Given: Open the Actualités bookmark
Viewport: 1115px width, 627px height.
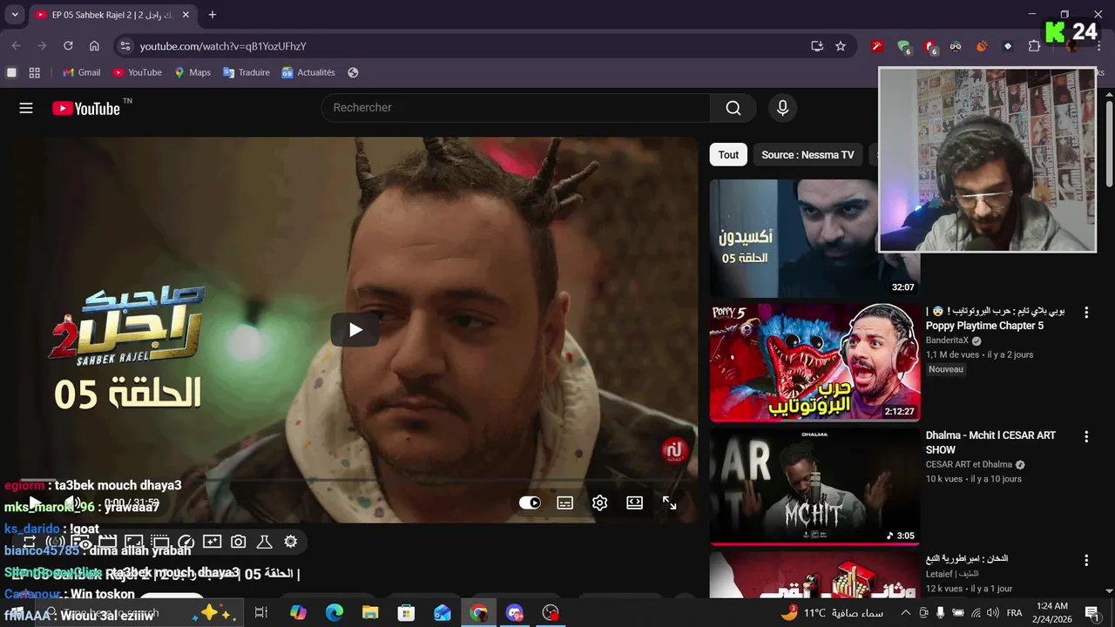Looking at the screenshot, I should pos(308,72).
